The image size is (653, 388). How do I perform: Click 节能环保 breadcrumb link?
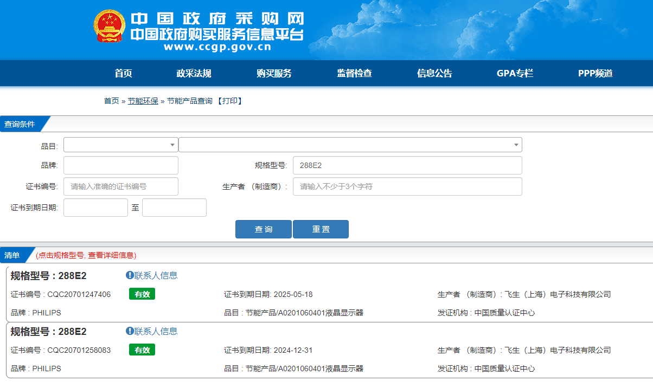pyautogui.click(x=143, y=101)
